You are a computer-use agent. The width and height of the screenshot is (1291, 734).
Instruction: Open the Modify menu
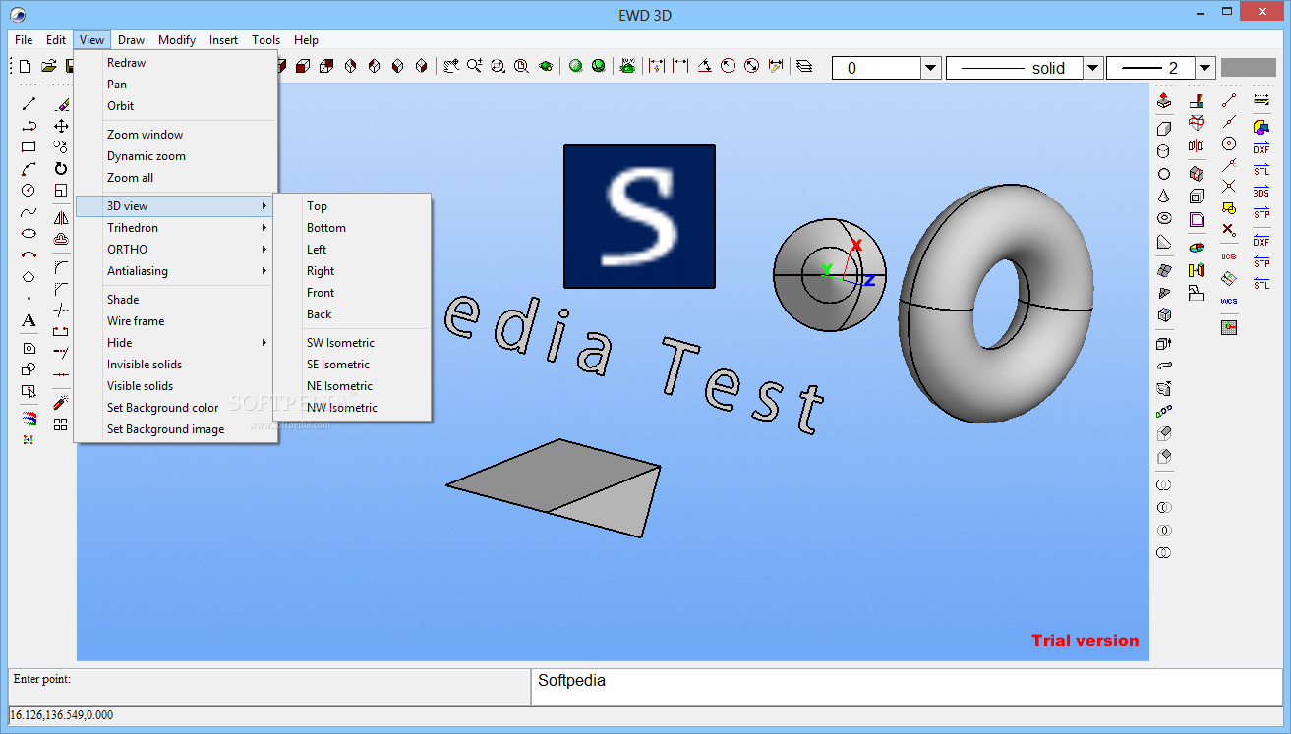[177, 40]
